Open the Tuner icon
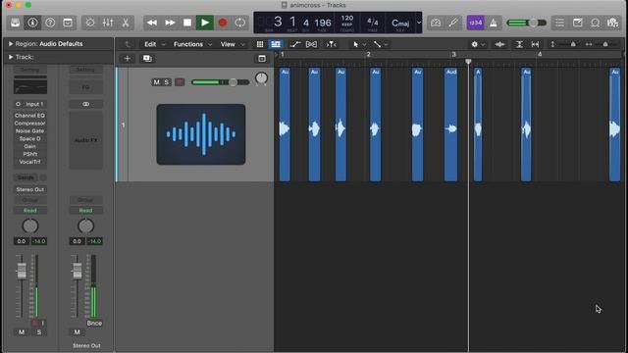 [x=453, y=23]
